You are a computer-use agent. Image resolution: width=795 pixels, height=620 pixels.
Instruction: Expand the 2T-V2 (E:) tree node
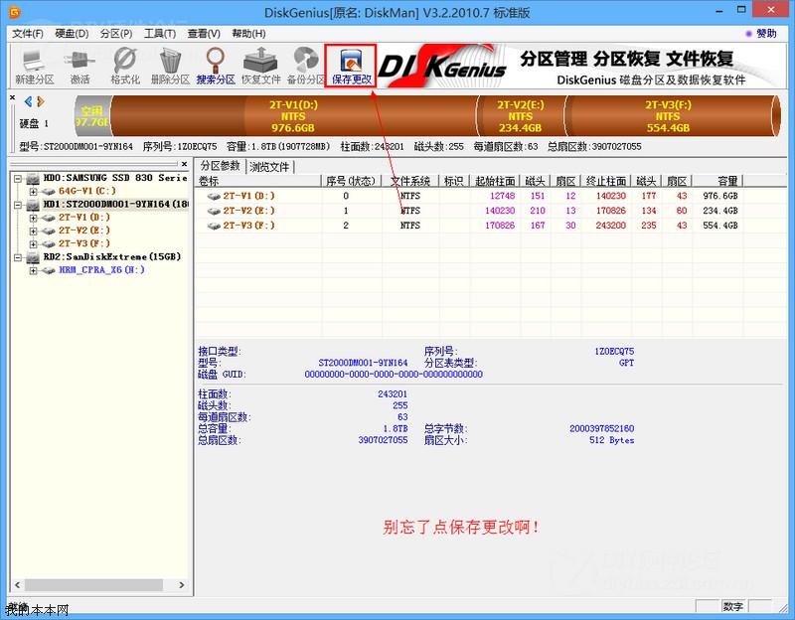pyautogui.click(x=34, y=232)
